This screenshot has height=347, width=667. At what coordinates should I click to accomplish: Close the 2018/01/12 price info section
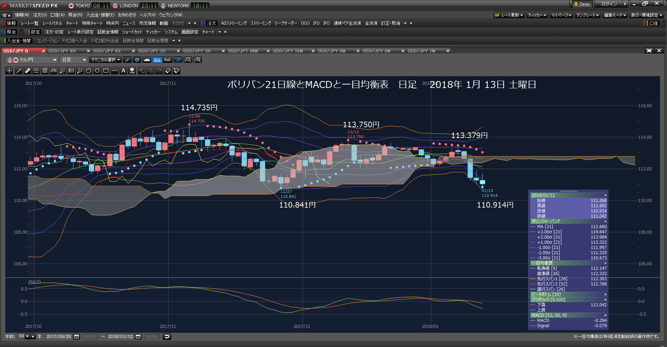(x=605, y=195)
